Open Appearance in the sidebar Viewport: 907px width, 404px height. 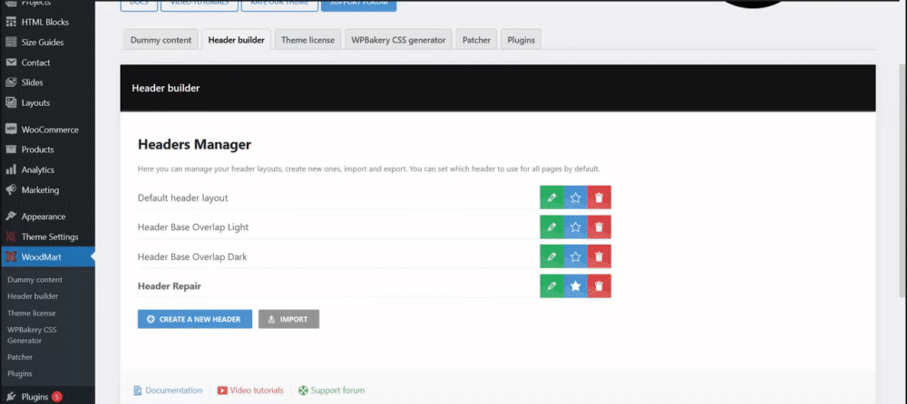tap(47, 216)
